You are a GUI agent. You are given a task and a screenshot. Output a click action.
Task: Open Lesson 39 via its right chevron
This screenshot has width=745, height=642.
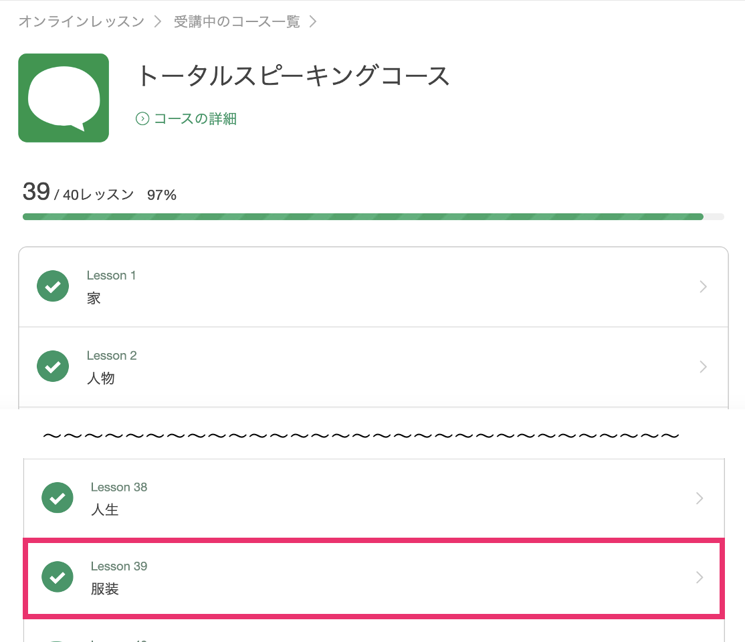(700, 577)
